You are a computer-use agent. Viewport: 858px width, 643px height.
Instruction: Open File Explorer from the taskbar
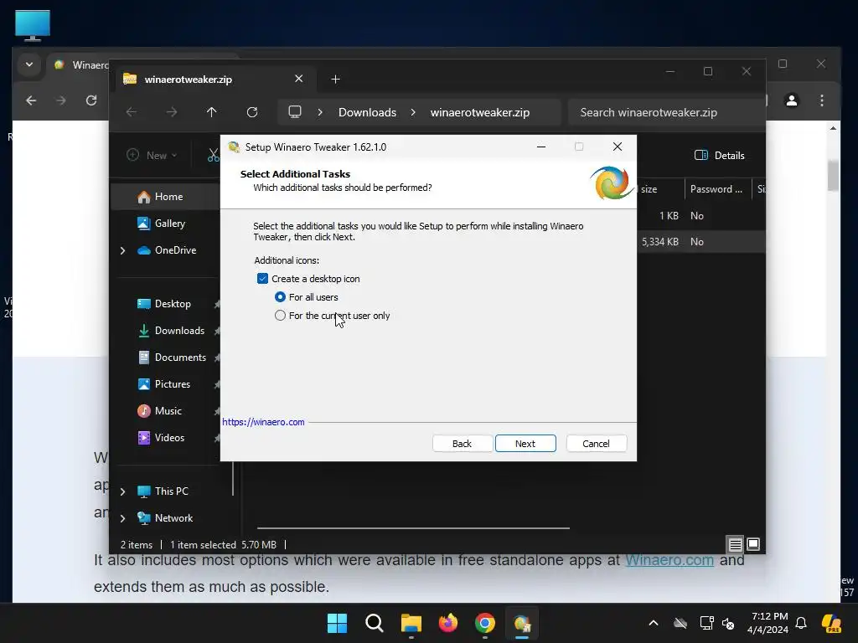(411, 623)
